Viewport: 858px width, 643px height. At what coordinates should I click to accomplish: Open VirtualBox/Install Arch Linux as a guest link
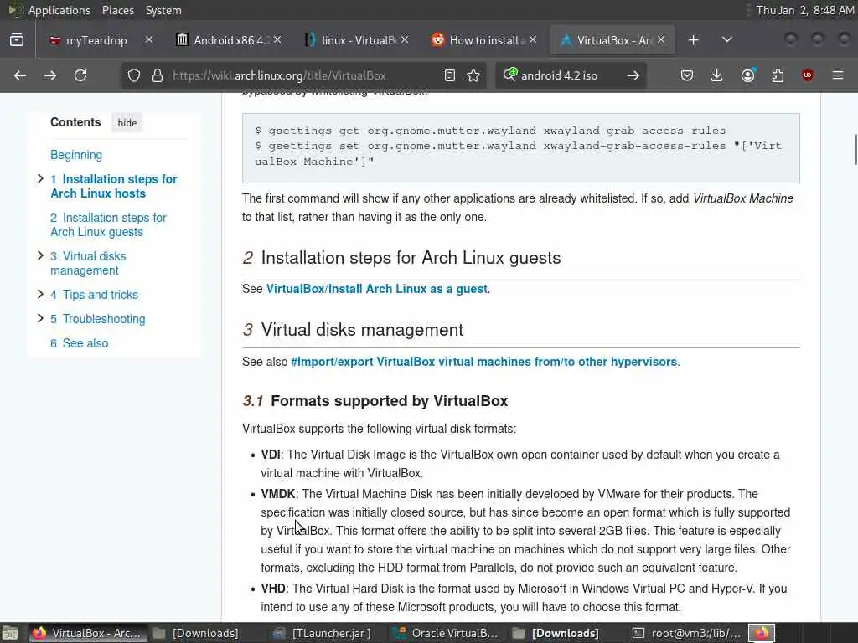pos(376,289)
